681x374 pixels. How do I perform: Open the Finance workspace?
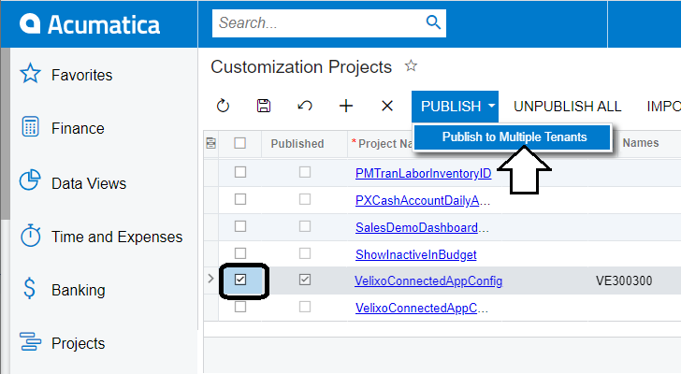[x=63, y=128]
